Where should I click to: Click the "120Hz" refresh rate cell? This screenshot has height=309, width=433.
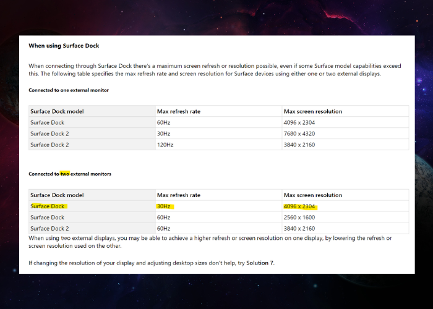[x=165, y=145]
